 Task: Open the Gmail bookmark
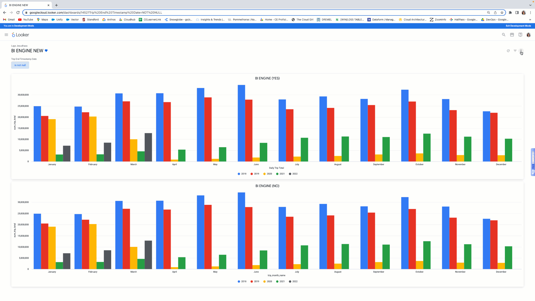click(x=9, y=20)
